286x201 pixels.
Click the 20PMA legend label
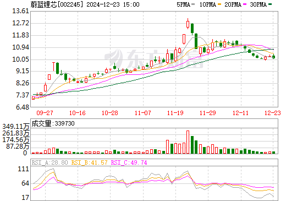[233, 4]
